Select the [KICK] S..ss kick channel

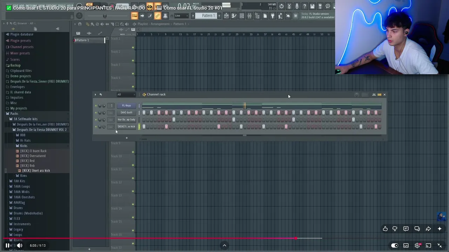point(126,126)
